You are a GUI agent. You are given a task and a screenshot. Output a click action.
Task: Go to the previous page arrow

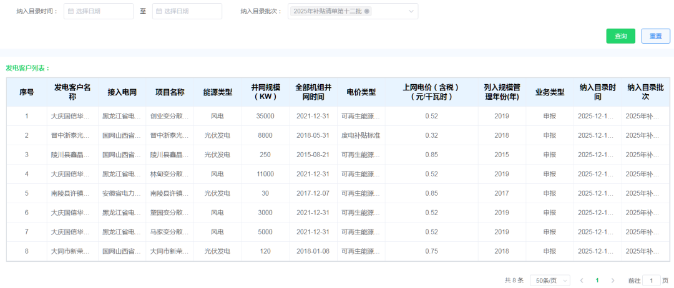pos(582,281)
